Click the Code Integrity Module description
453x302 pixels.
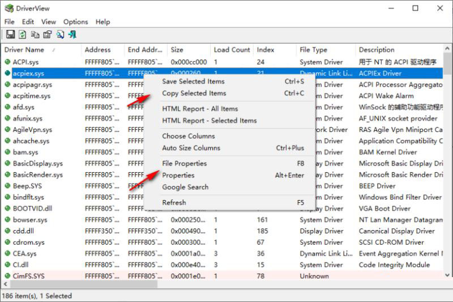[x=394, y=265]
